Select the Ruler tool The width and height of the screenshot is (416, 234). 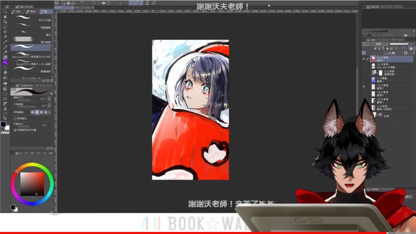coord(5,103)
